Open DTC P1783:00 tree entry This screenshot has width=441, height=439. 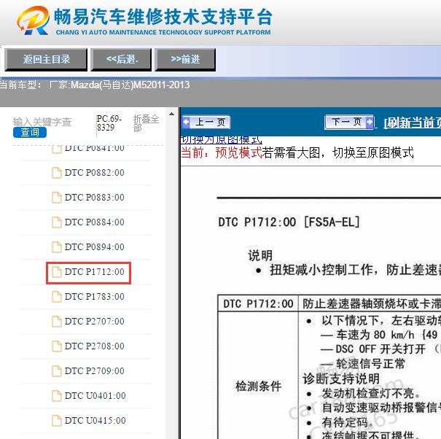[94, 297]
